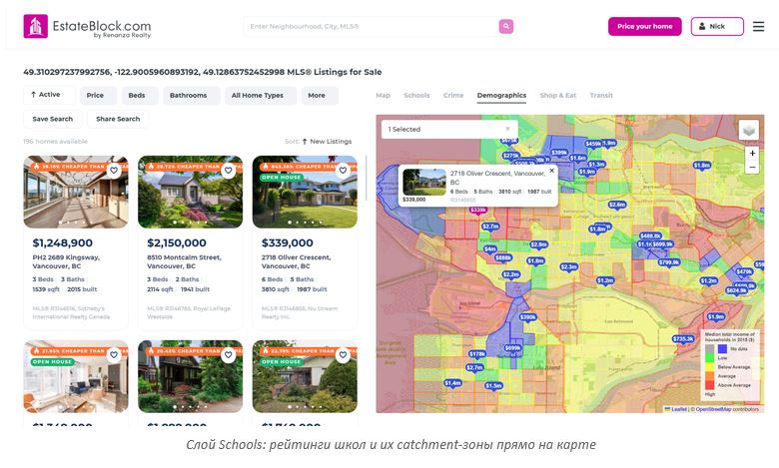Favorite the $1,248,900 listing heart icon
The image size is (779, 468).
coord(114,171)
